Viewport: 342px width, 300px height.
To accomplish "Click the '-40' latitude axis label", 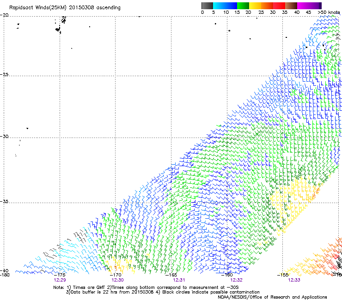I will pos(4,271).
